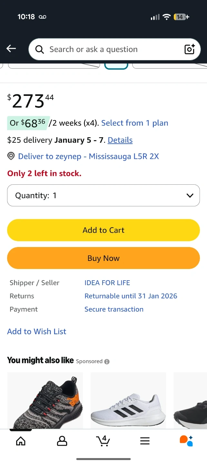This screenshot has height=465, width=207.
Task: Open camera lens search icon
Action: click(x=190, y=49)
